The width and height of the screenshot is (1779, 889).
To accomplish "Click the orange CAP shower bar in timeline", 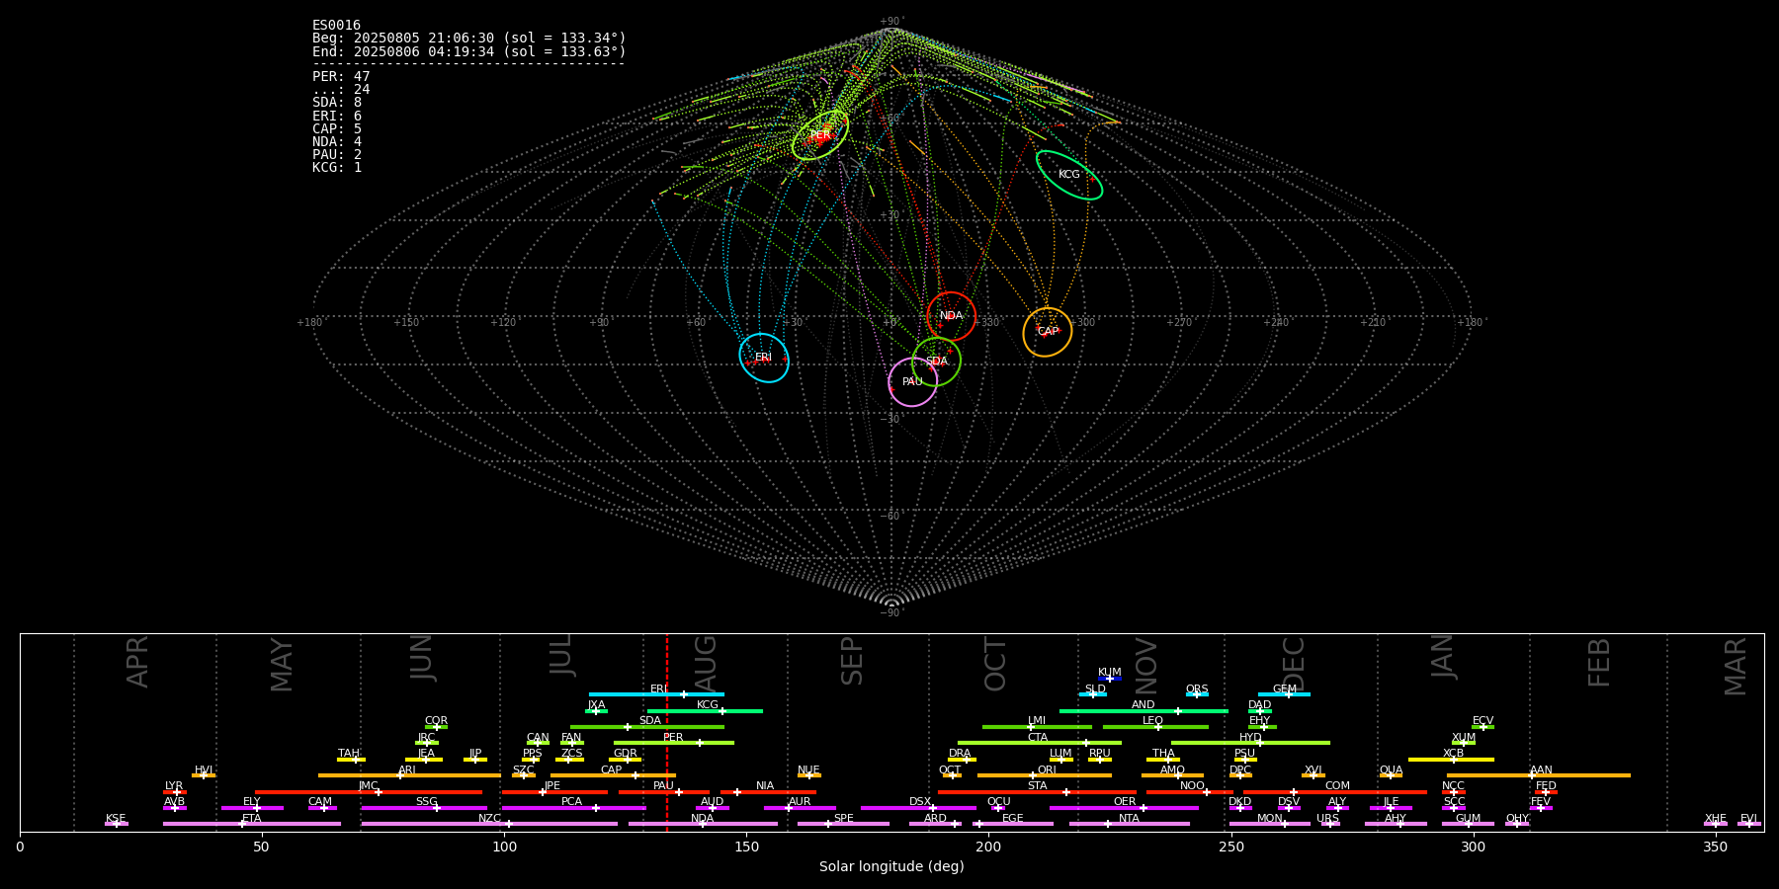I will 613,775.
